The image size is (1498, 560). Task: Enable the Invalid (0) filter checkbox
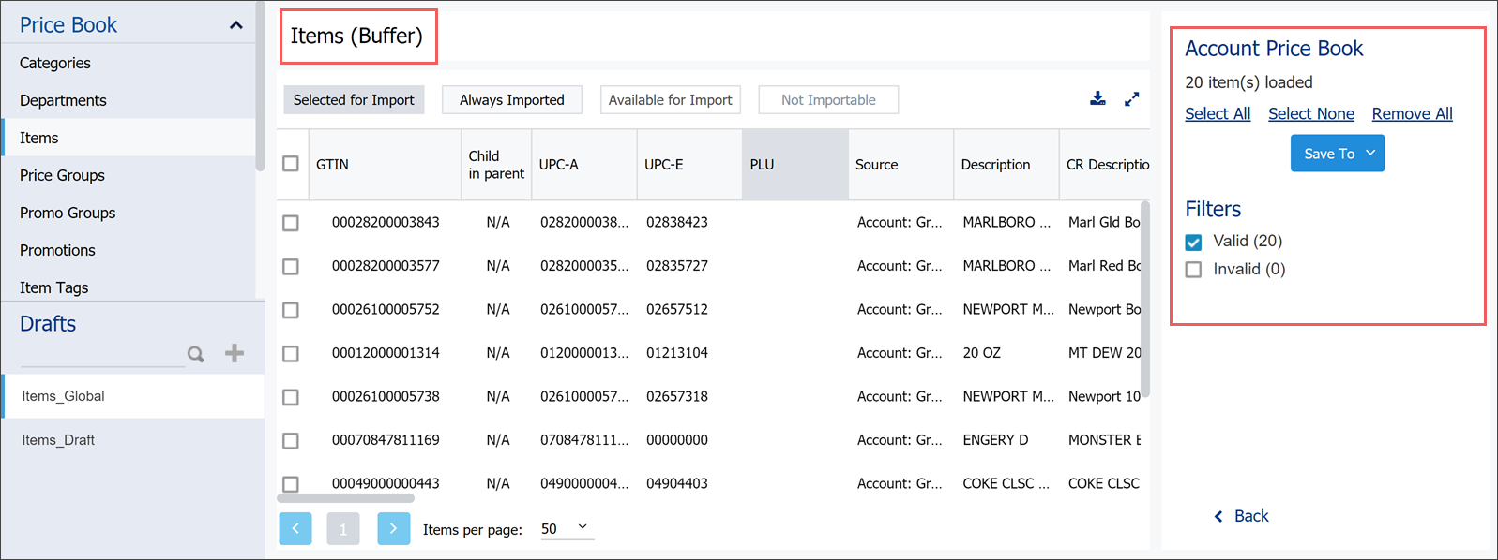[1193, 270]
